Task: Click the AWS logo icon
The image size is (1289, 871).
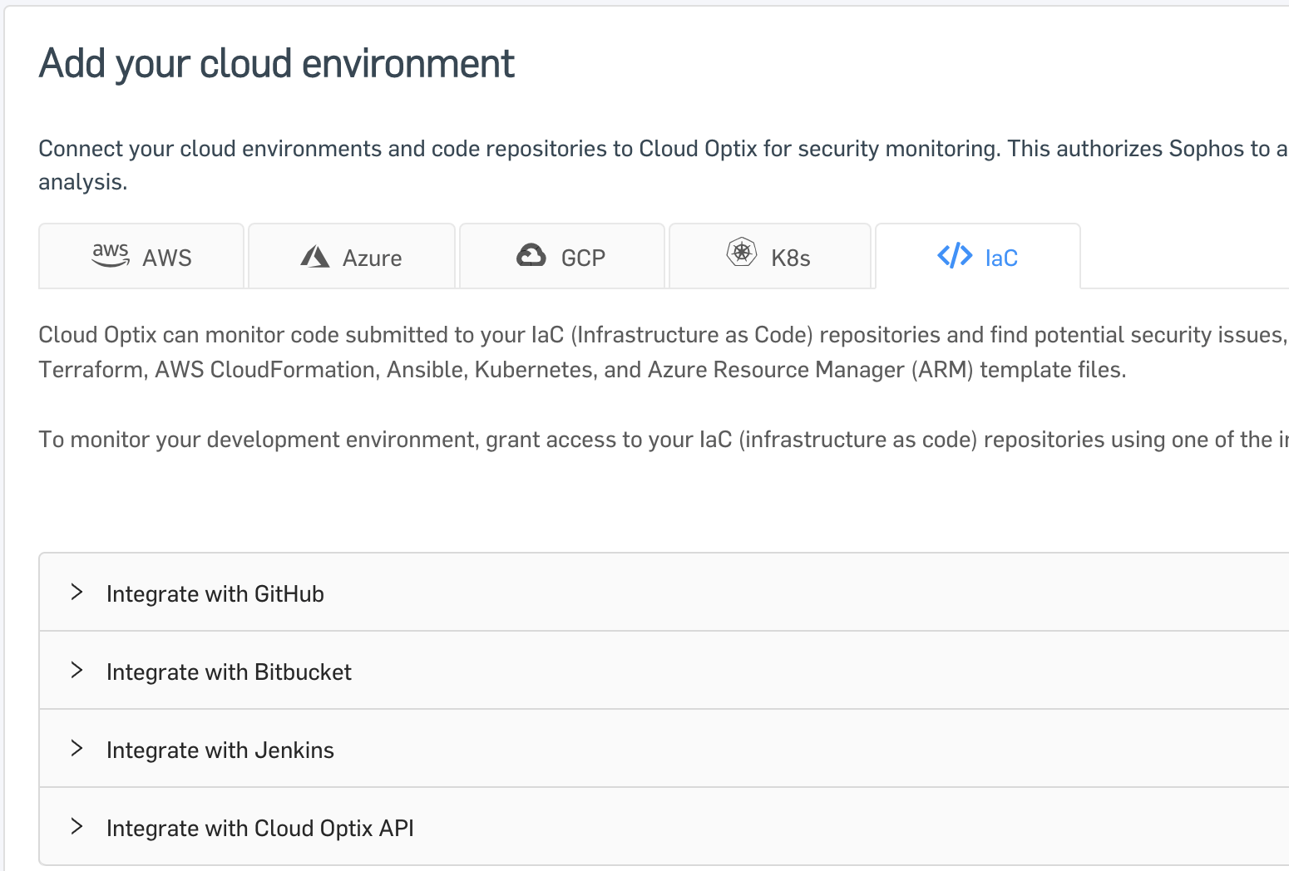Action: [111, 256]
